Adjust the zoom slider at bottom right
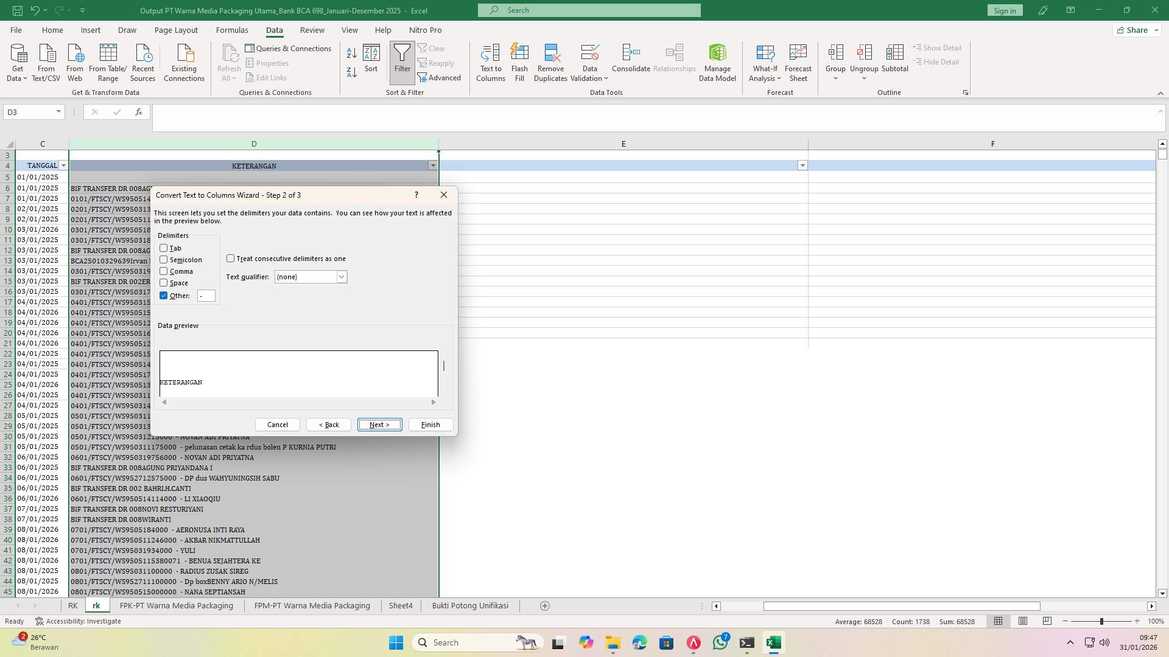 tap(1102, 621)
